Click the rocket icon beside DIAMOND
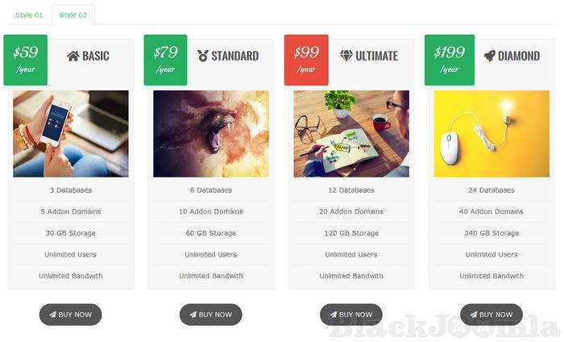The width and height of the screenshot is (564, 342). [x=489, y=56]
